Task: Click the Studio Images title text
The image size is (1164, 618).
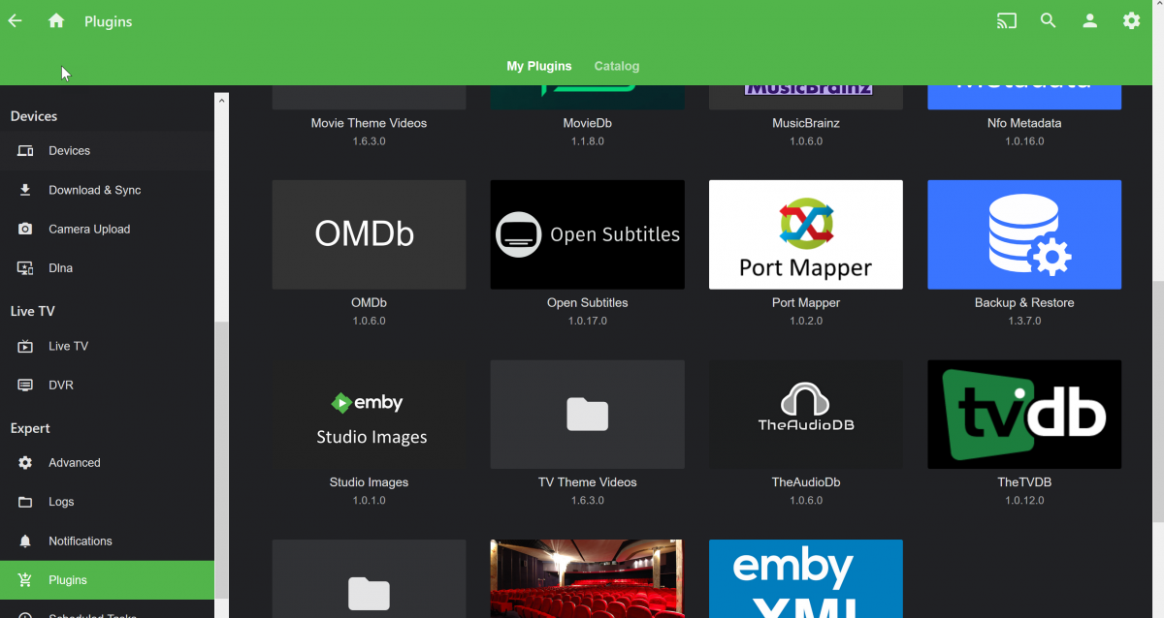Action: 369,482
